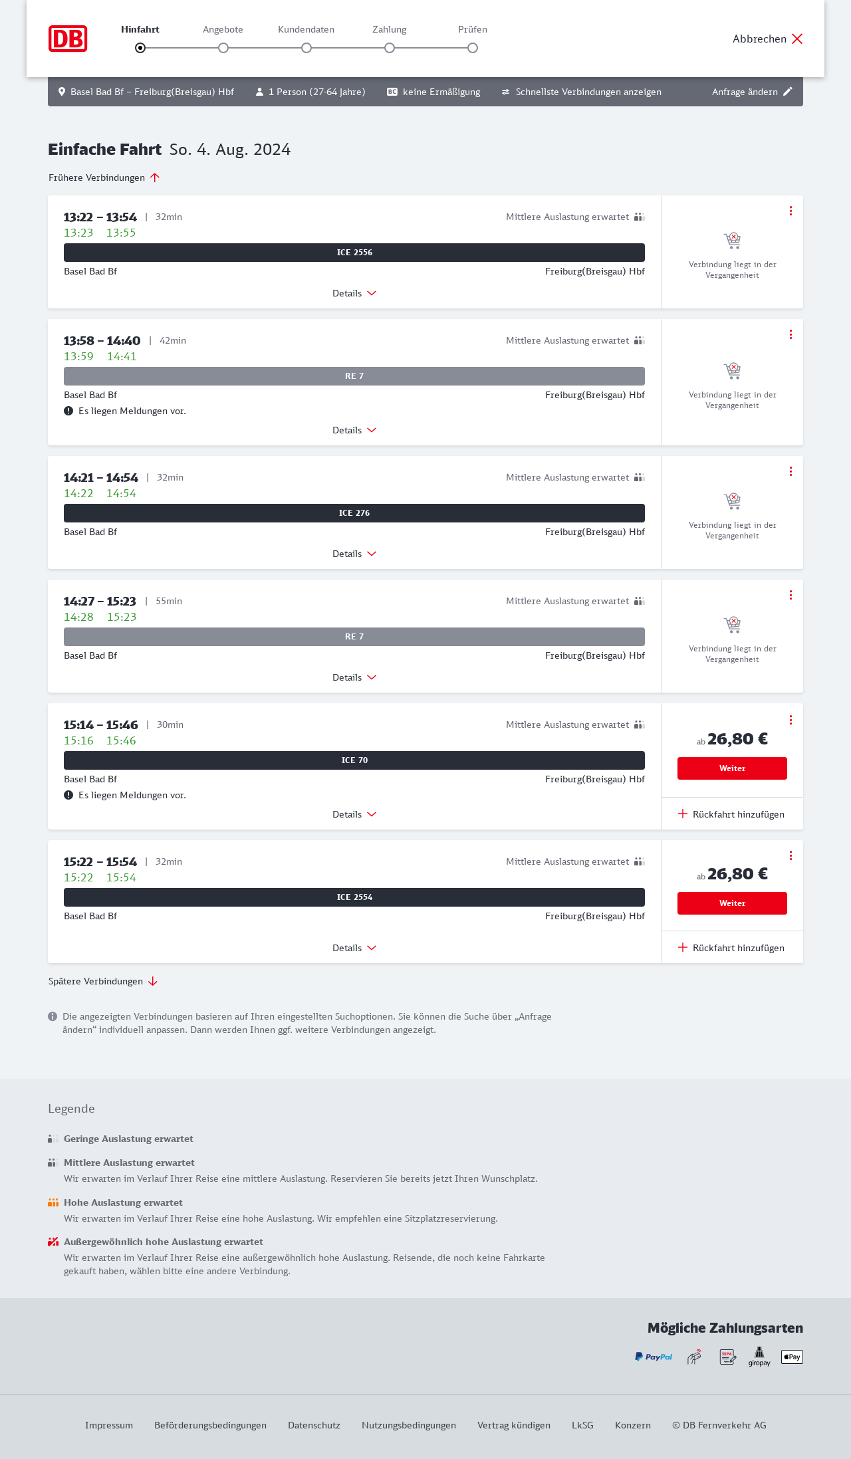Show later connections (Spätere Verbindungen)
Viewport: 851px width, 1459px height.
point(103,981)
